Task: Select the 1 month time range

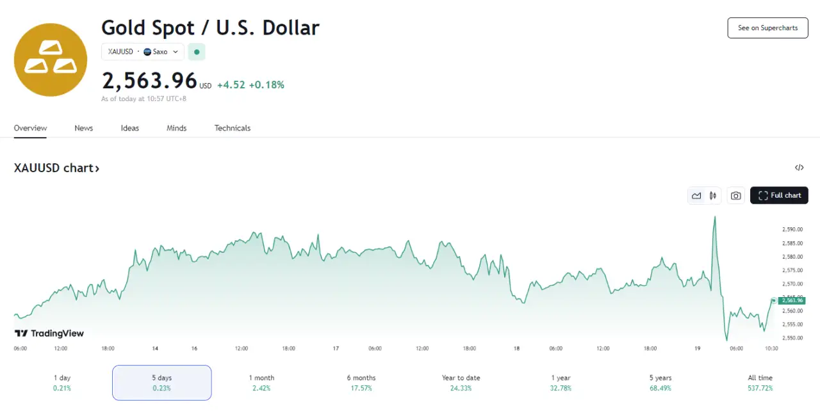Action: pyautogui.click(x=261, y=382)
